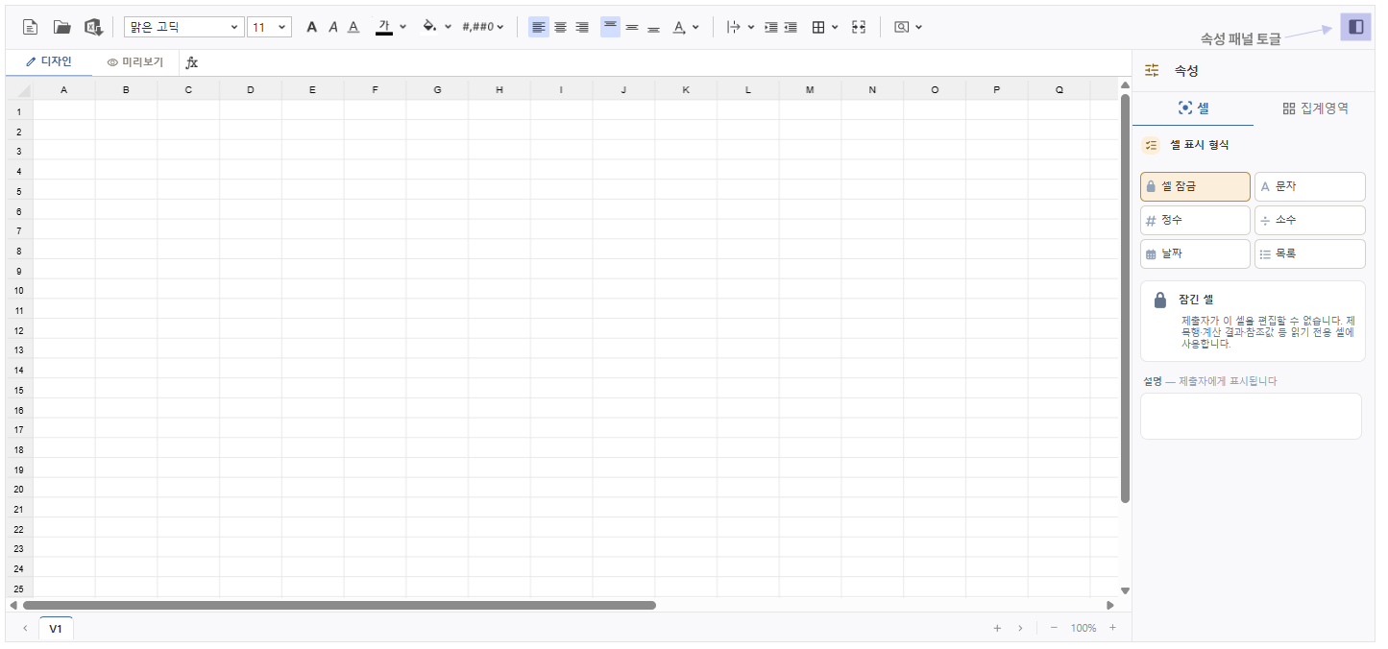
Task: Select row header 10
Action: coord(19,290)
